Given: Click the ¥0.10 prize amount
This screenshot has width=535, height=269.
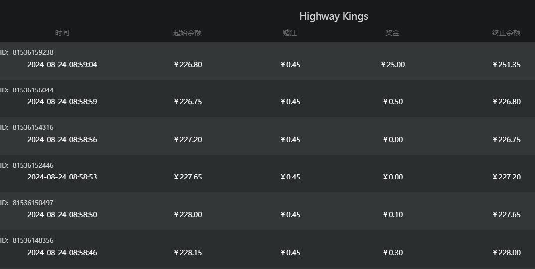Looking at the screenshot, I should pyautogui.click(x=393, y=215).
